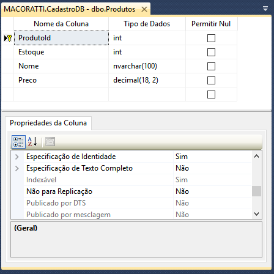Click the empty column name cell below Preco

pos(61,94)
